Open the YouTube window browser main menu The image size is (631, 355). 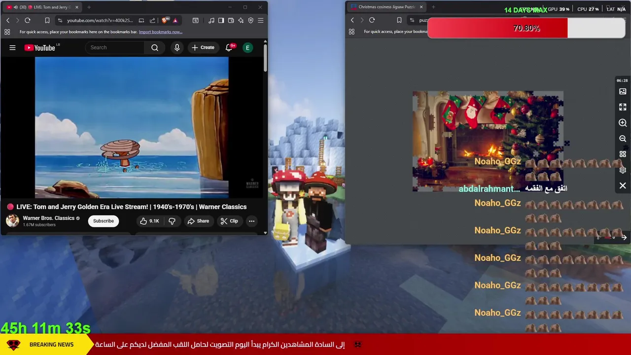[261, 20]
